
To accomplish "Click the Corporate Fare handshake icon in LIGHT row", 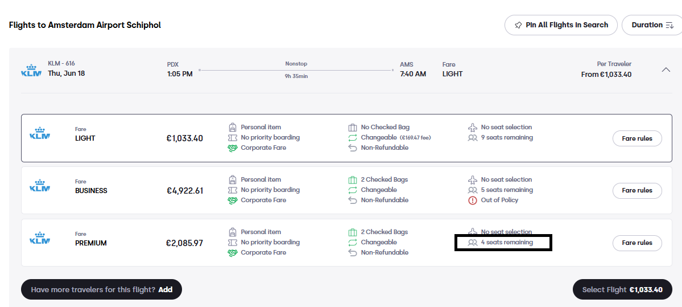I will 233,148.
